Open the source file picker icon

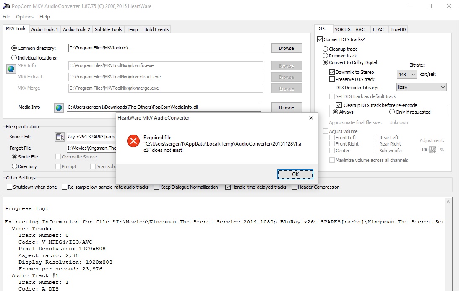pos(60,137)
